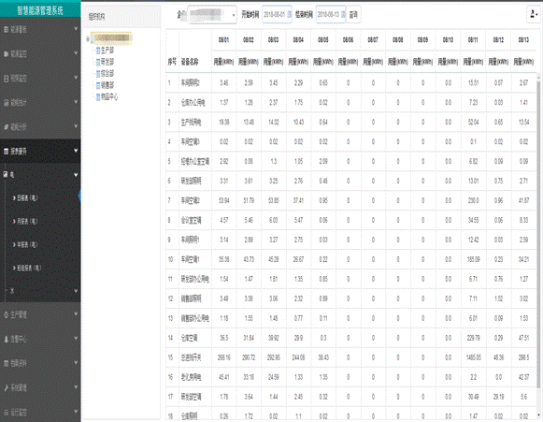Click the 经理办公室空调 device name cell
543x422 pixels.
(x=195, y=162)
